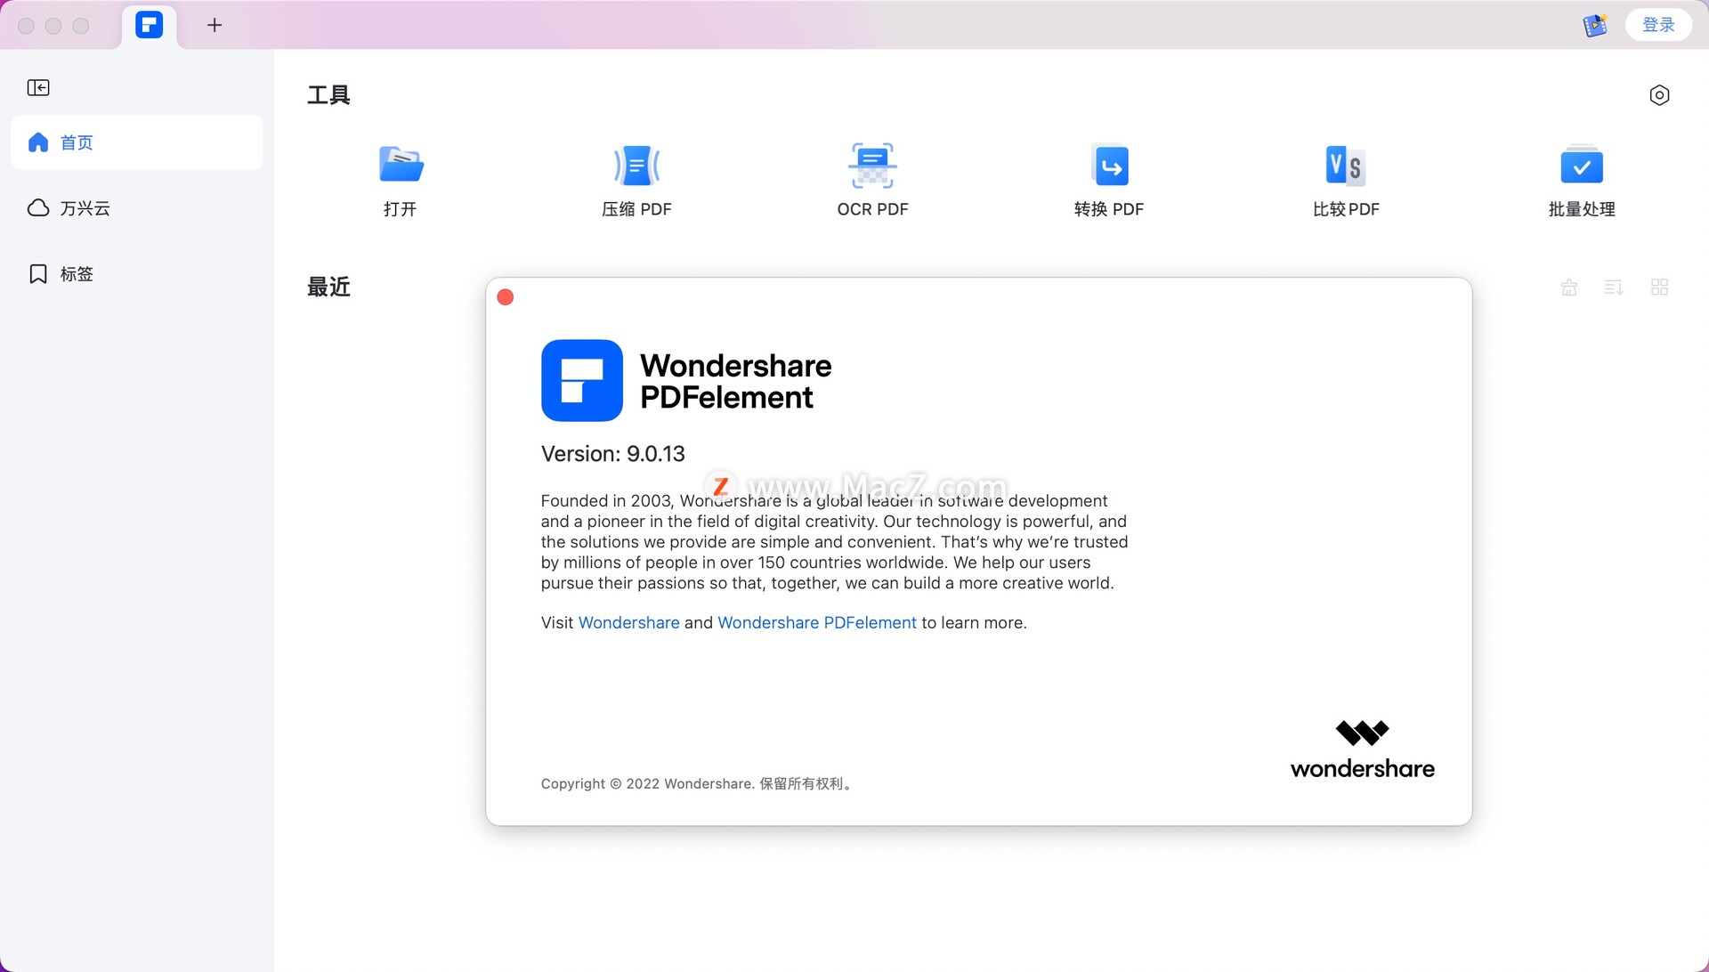This screenshot has height=972, width=1709.
Task: Open the recent files sort menu
Action: pyautogui.click(x=1614, y=288)
